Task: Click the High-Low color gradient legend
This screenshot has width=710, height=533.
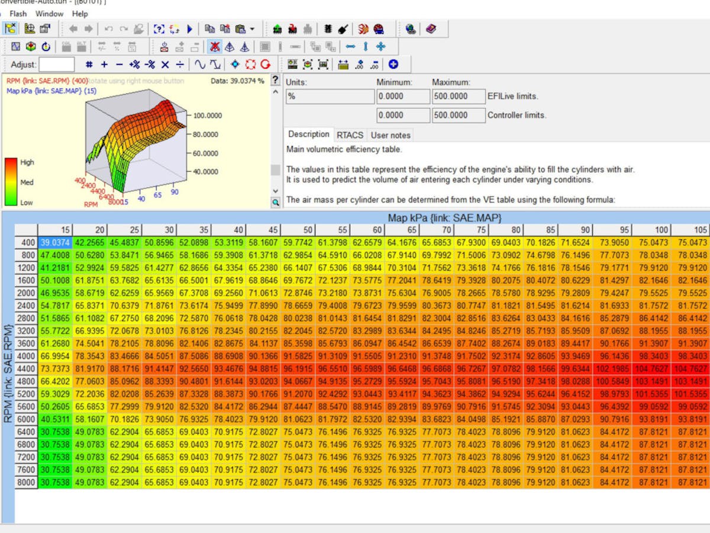Action: pos(11,182)
